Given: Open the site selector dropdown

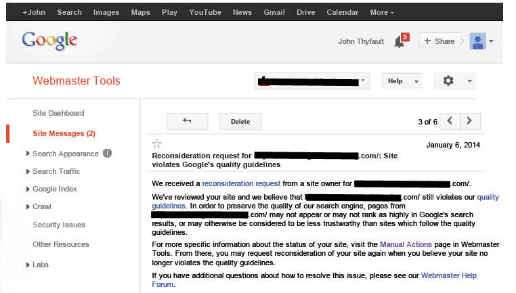Looking at the screenshot, I should (x=312, y=81).
